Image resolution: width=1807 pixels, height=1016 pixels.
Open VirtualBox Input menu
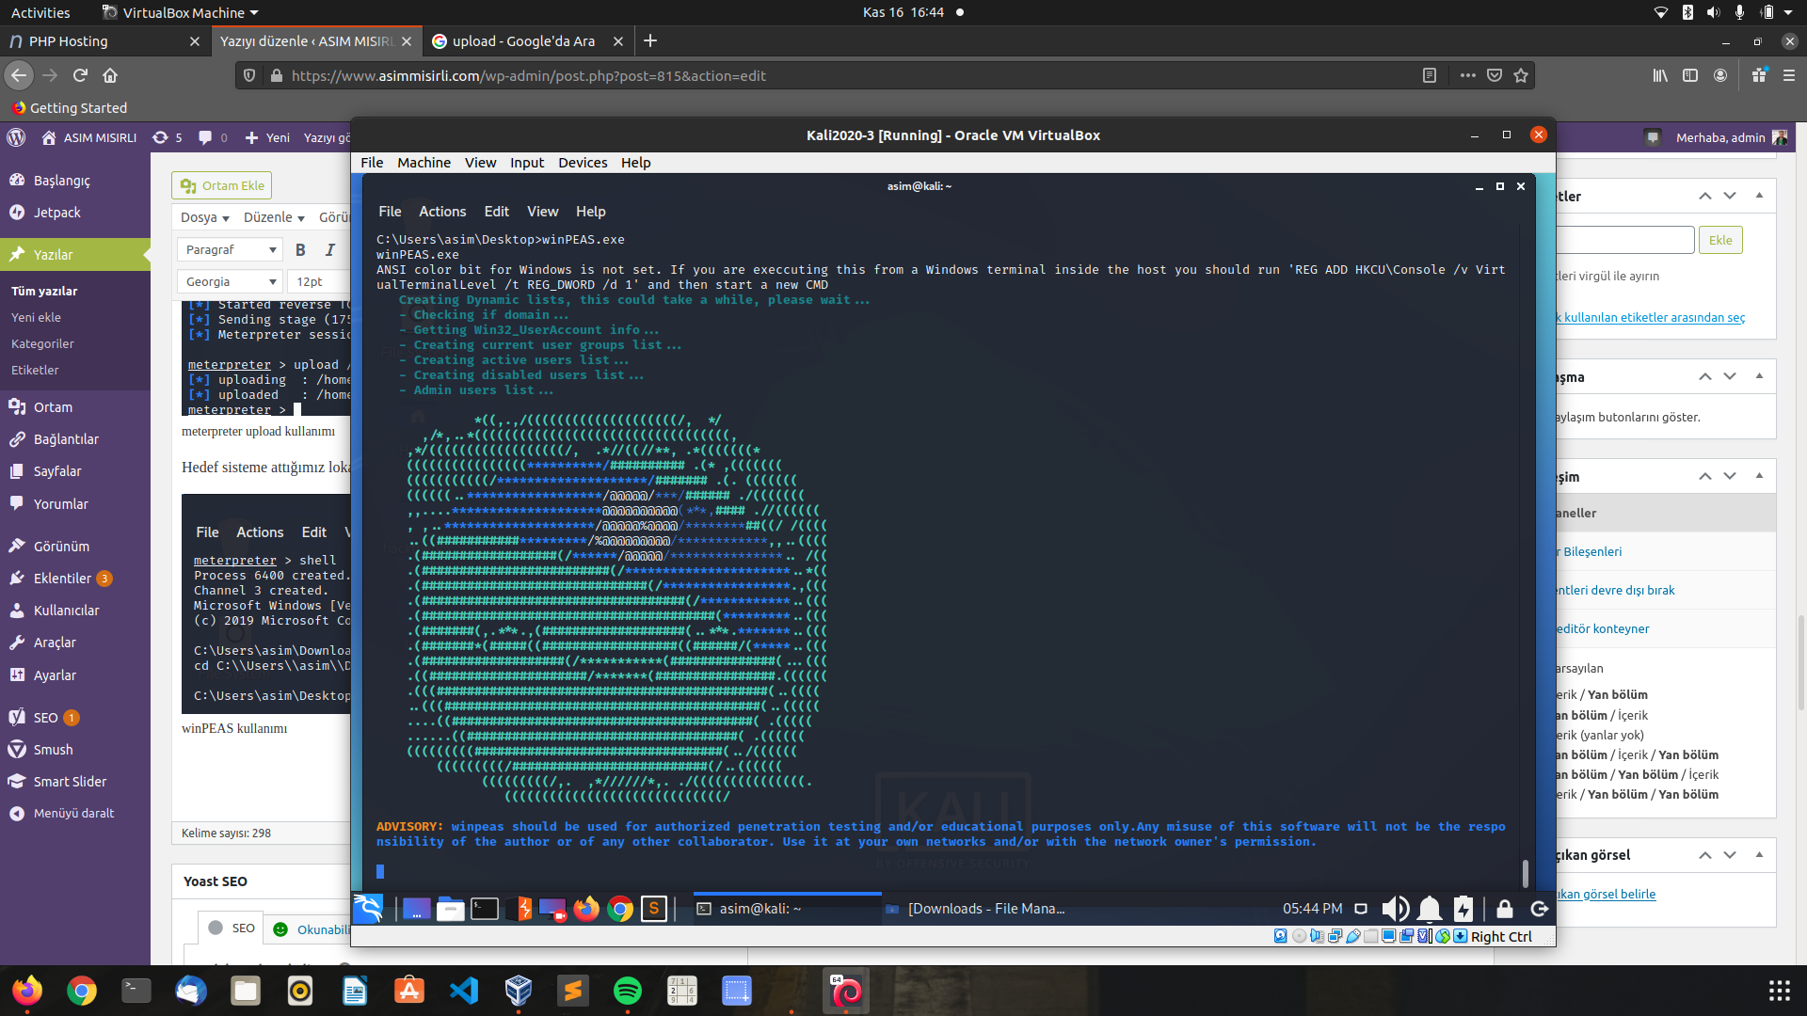pyautogui.click(x=527, y=163)
